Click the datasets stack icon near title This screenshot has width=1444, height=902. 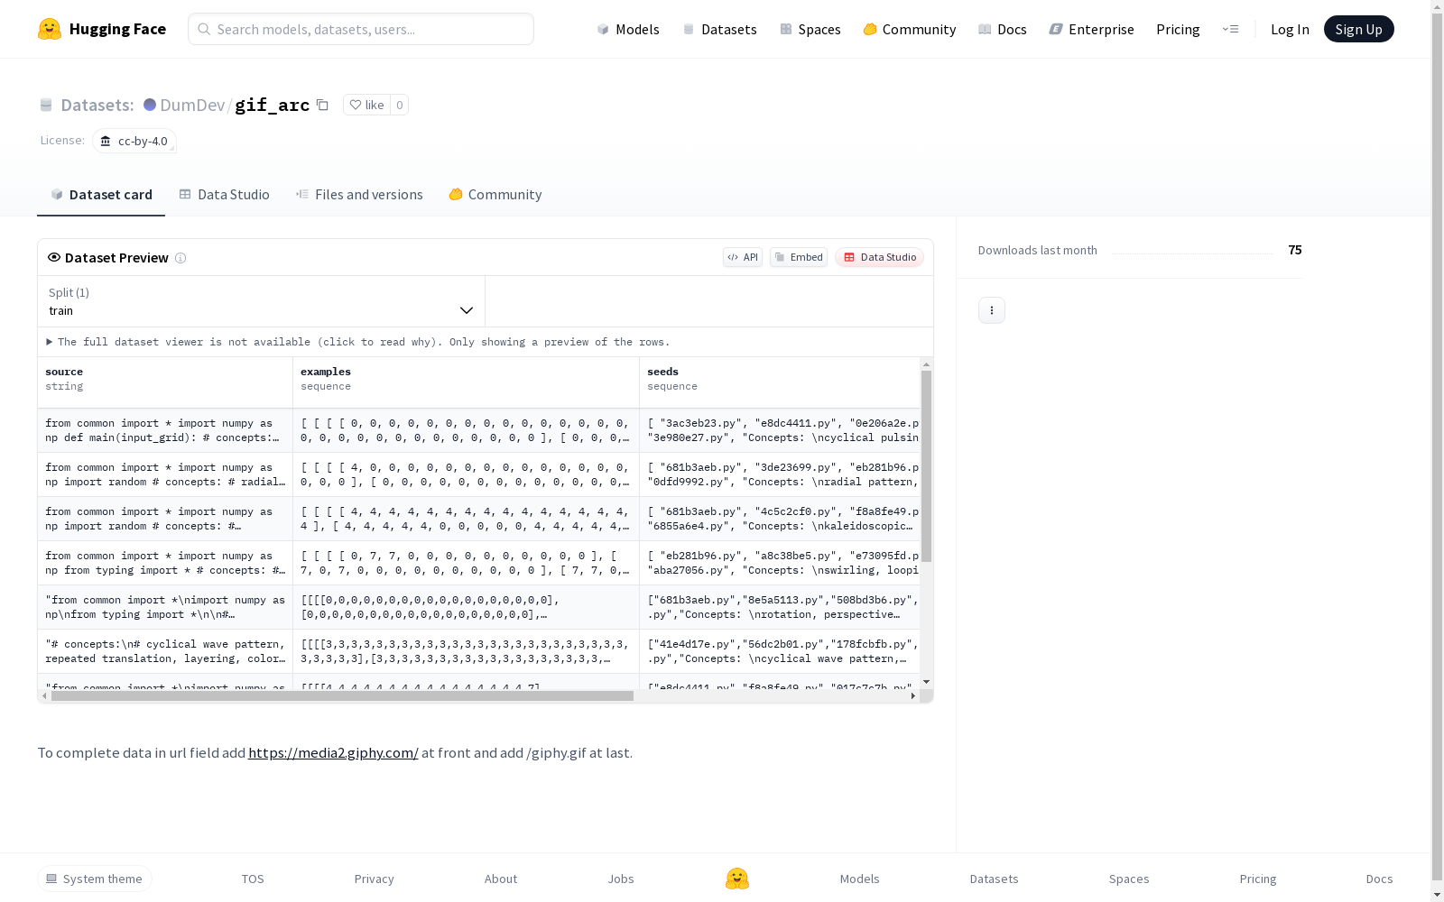pyautogui.click(x=46, y=105)
